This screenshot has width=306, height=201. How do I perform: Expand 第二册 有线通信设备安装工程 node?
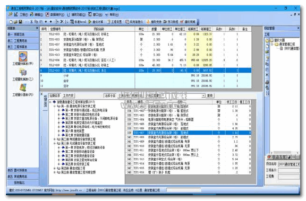coord(55,139)
